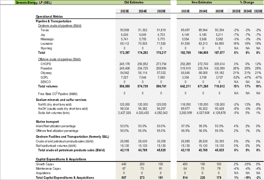The width and height of the screenshot is (264, 180).
Task: Select the New Estimates heading
Action: pyautogui.click(x=202, y=2)
